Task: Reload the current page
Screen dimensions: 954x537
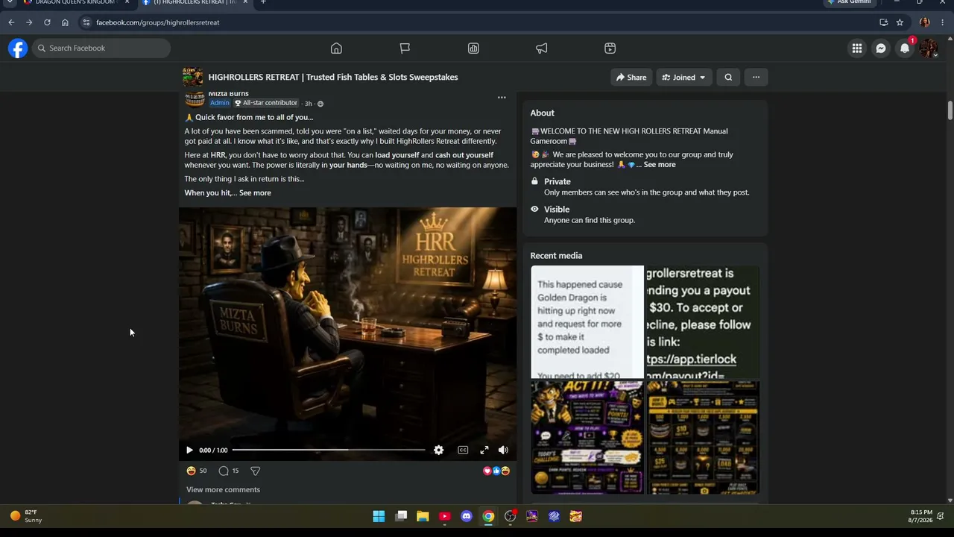Action: click(47, 22)
